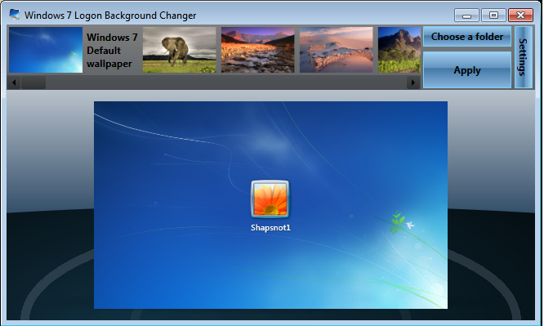This screenshot has width=544, height=326.
Task: Apply the selected logon background
Action: coord(467,70)
